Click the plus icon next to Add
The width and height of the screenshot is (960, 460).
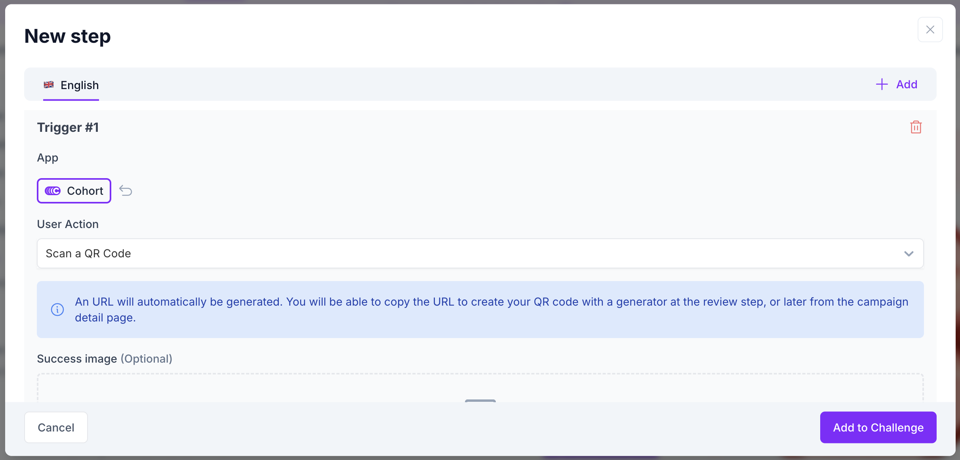[882, 84]
